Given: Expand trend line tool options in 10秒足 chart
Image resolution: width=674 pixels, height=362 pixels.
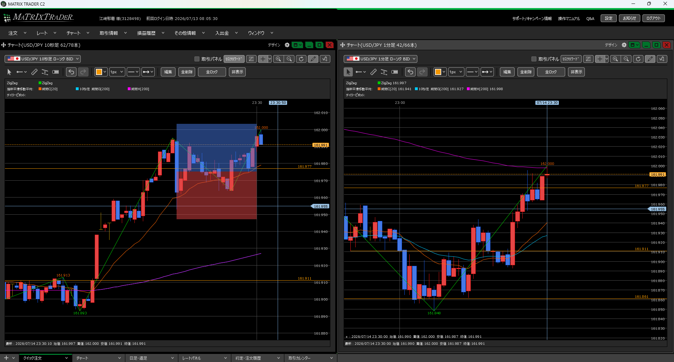Looking at the screenshot, I should tap(25, 72).
